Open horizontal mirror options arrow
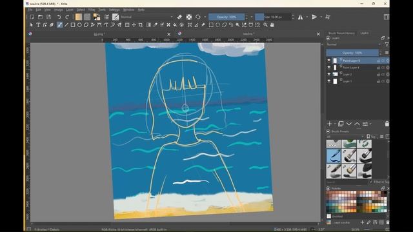The width and height of the screenshot is (413, 232). tap(307, 17)
